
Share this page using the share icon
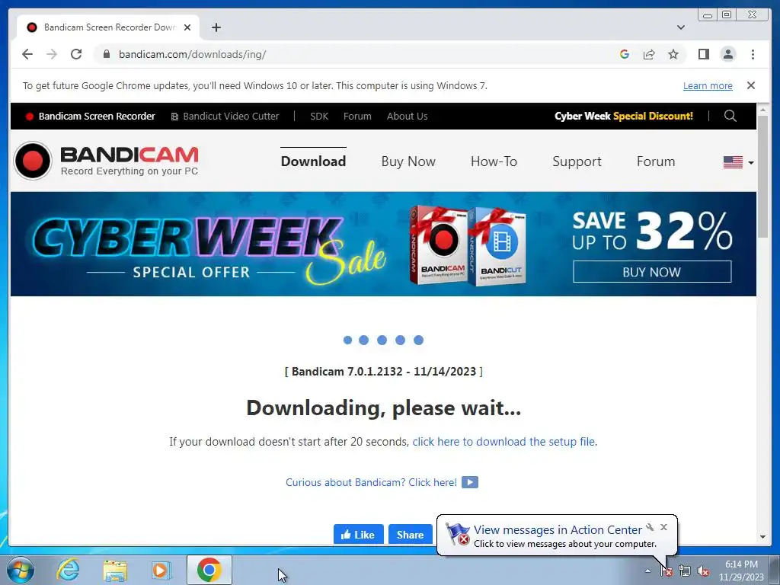649,54
